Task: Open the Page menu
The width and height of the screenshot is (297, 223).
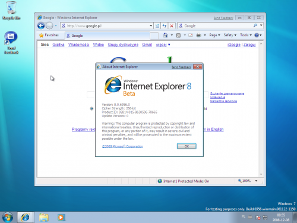Action: pos(214,35)
